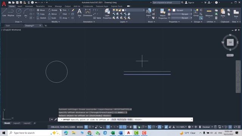Toggle lineweight display in status bar

130,127
